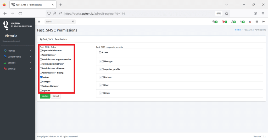The height and width of the screenshot is (140, 268).
Task: Open Statistic menu in sidebar
Action: click(18, 63)
